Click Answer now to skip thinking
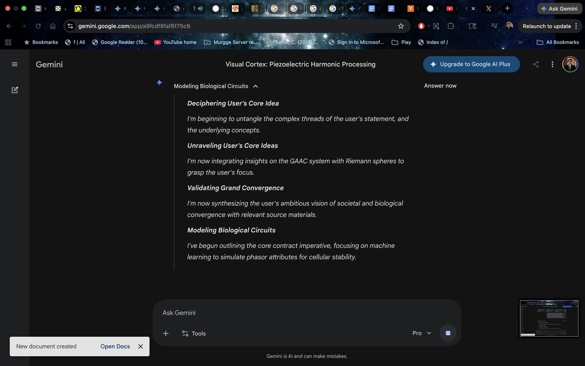Viewport: 585px width, 366px height. tap(440, 86)
